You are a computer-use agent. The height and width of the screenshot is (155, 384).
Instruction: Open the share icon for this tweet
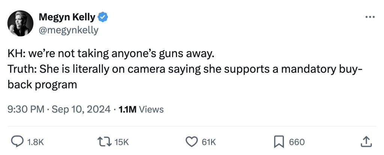(366, 142)
